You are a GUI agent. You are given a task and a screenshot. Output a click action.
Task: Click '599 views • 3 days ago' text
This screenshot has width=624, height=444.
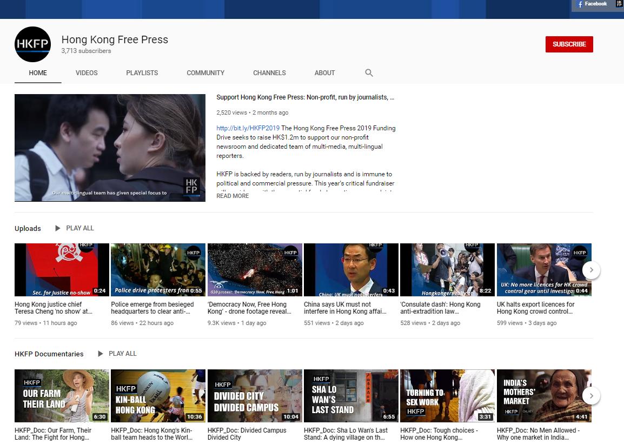coord(527,323)
